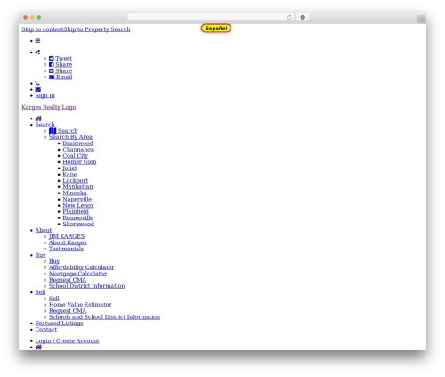445x377 pixels.
Task: Select Lockport area
Action: (x=76, y=181)
